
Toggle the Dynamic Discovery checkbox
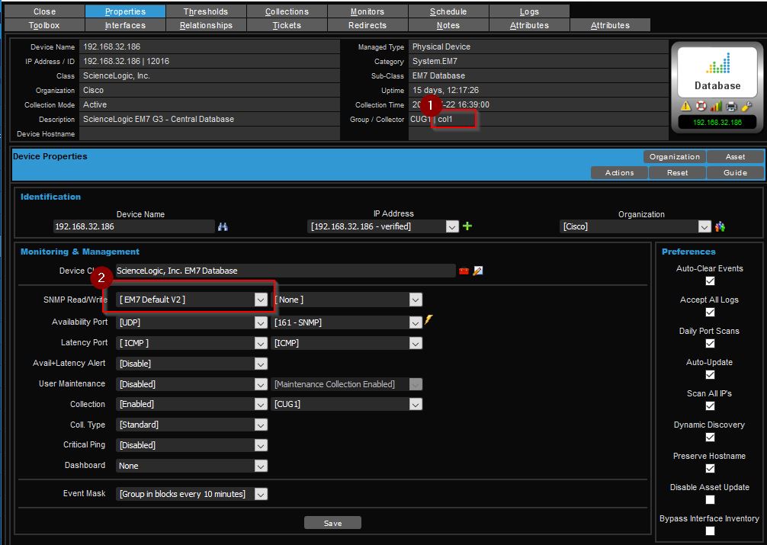[x=709, y=438]
